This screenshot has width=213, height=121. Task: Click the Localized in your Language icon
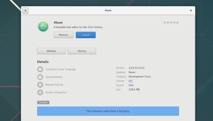[40, 69]
